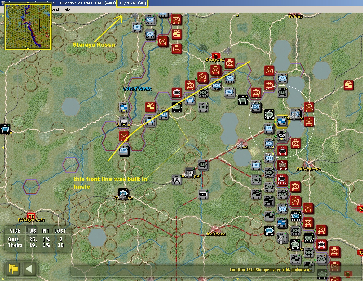Select the black armored unit 2 2

click(x=177, y=108)
